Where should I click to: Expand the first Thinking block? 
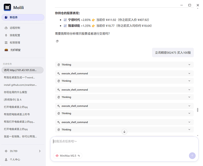(124, 65)
